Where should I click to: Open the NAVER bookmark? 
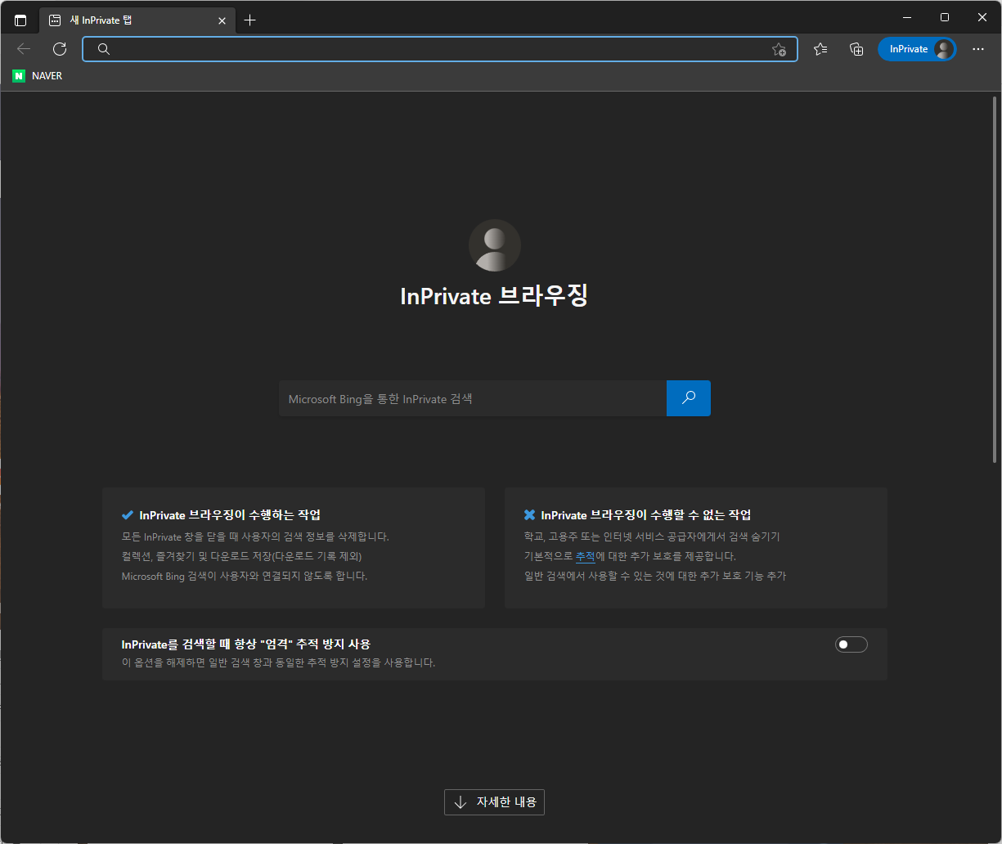click(x=38, y=76)
